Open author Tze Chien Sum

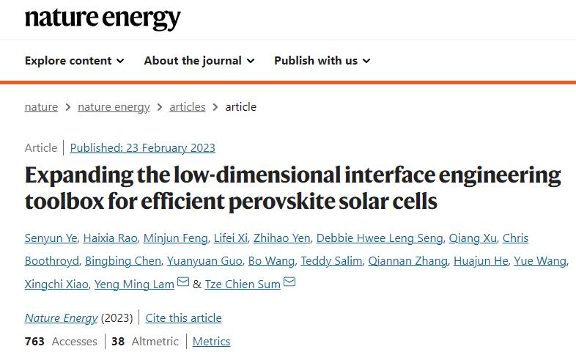(x=243, y=284)
